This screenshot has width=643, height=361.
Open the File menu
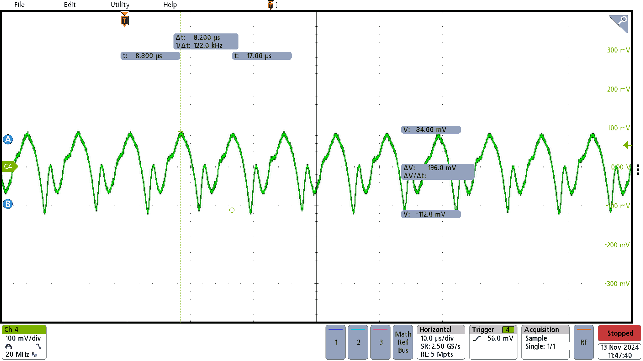point(19,5)
